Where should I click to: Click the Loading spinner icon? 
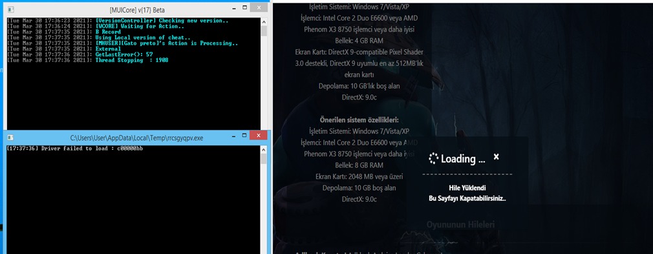pyautogui.click(x=434, y=158)
